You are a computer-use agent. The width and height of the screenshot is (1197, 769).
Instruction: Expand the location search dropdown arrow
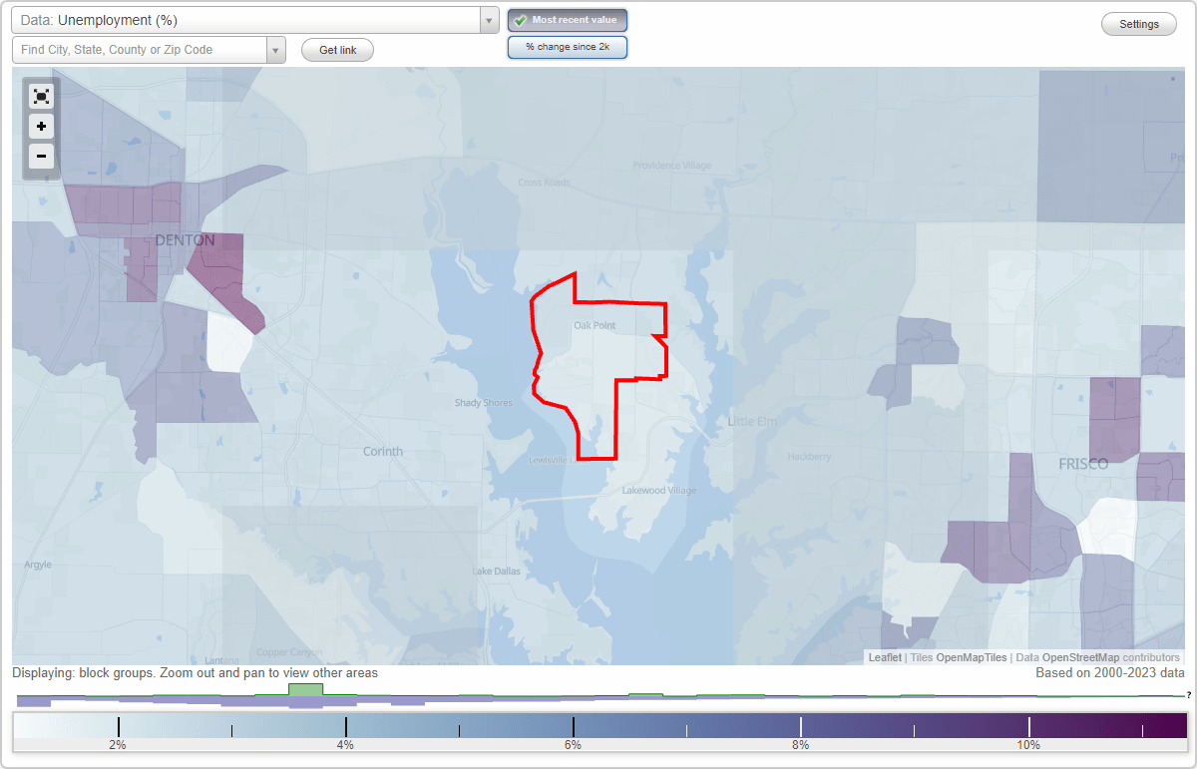click(x=276, y=50)
